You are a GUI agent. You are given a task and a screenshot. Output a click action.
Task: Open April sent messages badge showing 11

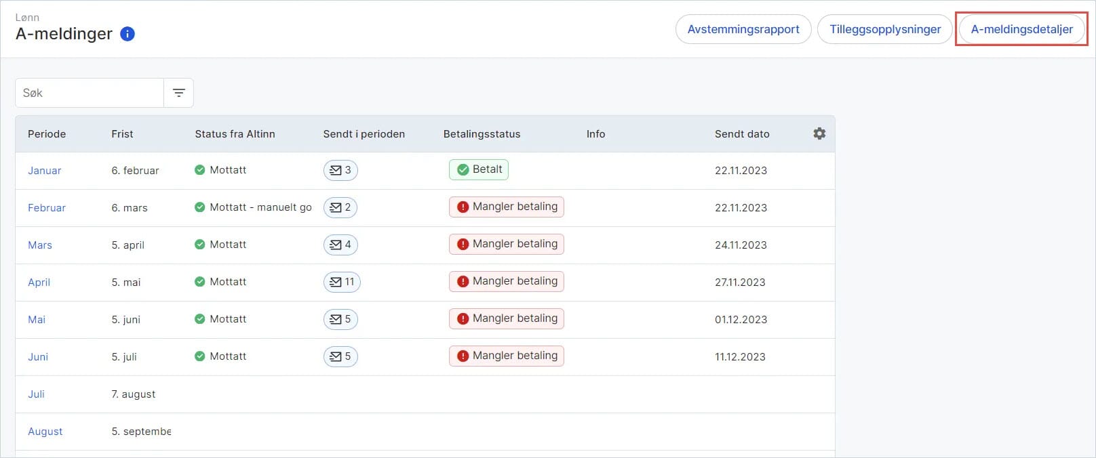(342, 282)
